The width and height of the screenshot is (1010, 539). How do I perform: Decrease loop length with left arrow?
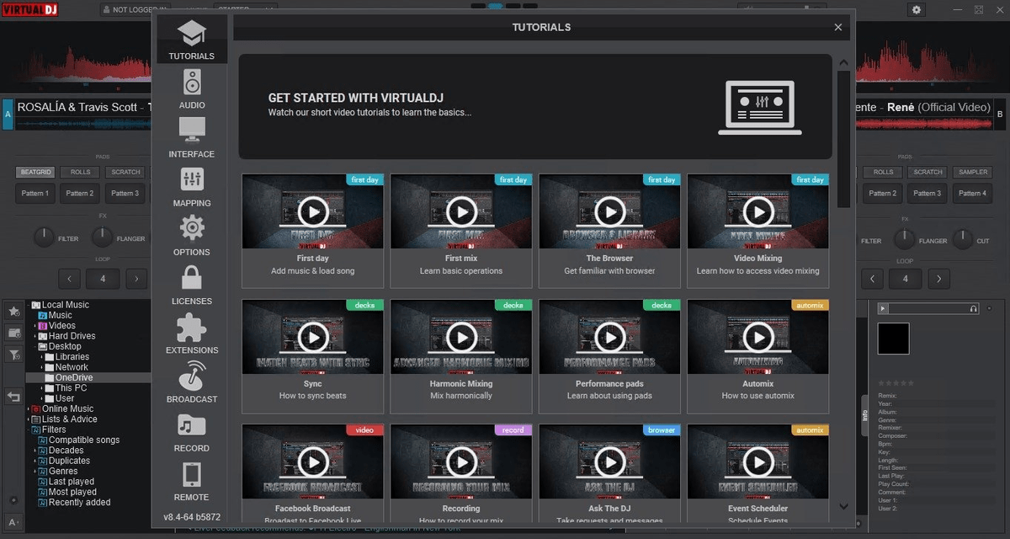tap(69, 278)
